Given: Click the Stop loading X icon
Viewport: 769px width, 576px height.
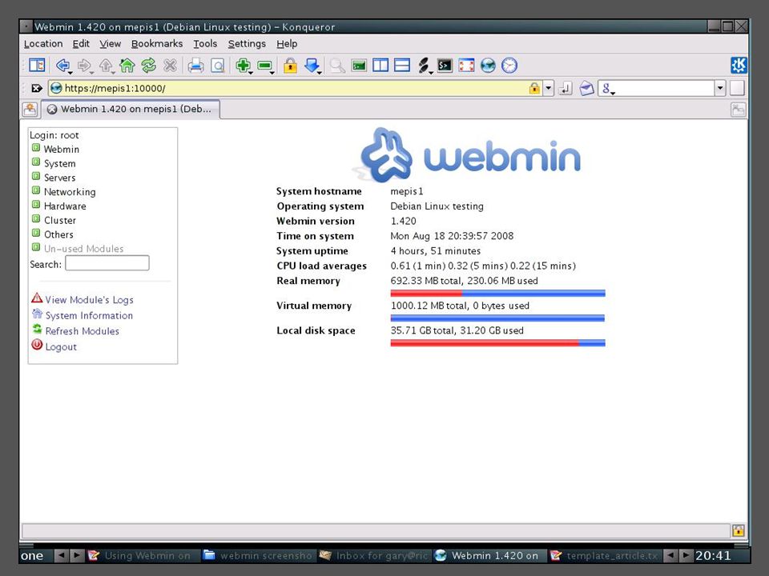Looking at the screenshot, I should click(x=170, y=65).
